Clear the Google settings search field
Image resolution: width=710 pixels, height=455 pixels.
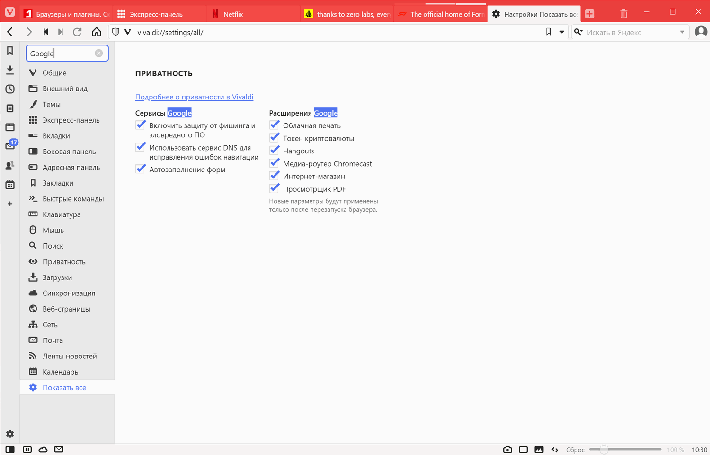click(98, 53)
